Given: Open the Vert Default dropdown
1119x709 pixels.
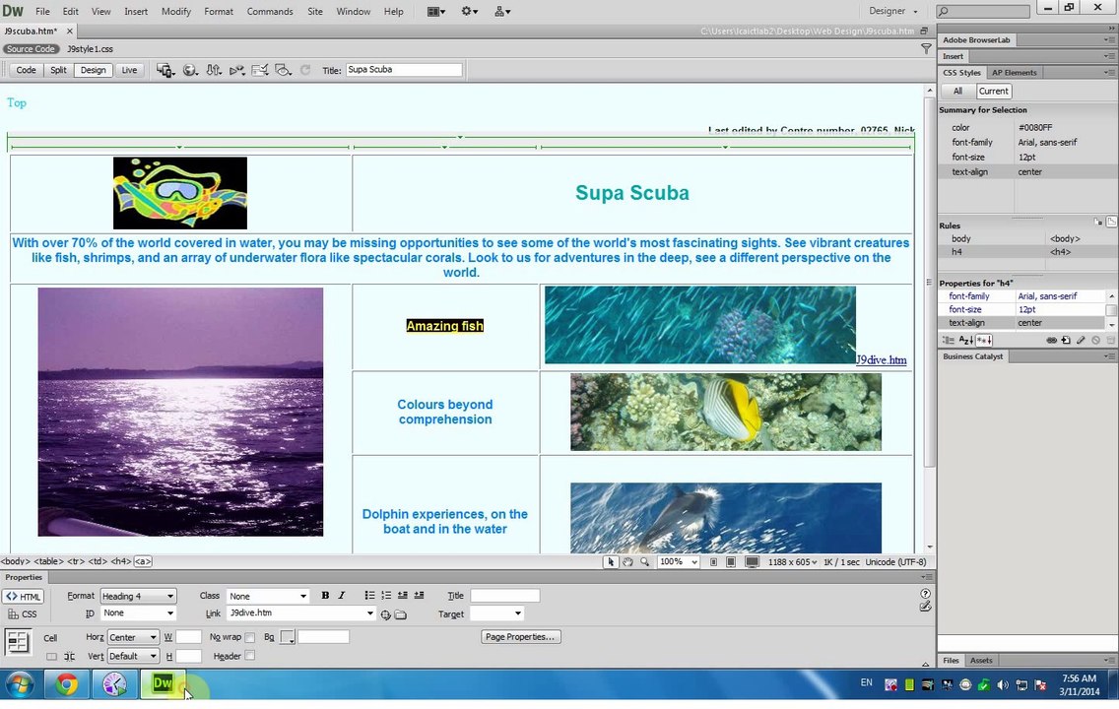Looking at the screenshot, I should point(133,656).
